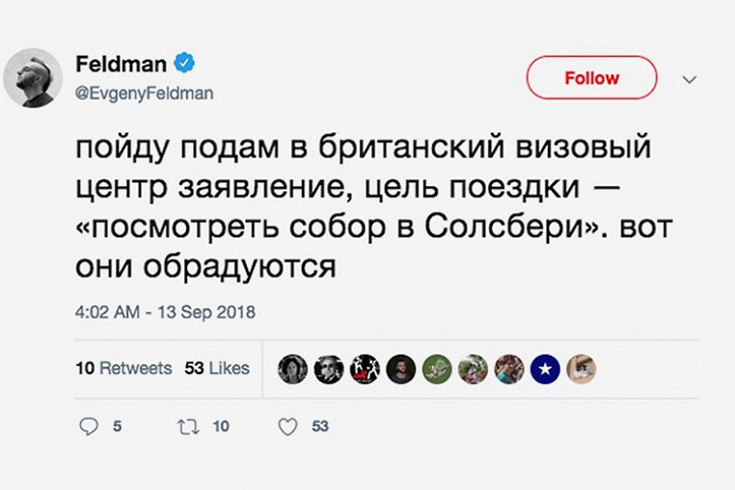Open the last beige liker avatar

pos(581,368)
